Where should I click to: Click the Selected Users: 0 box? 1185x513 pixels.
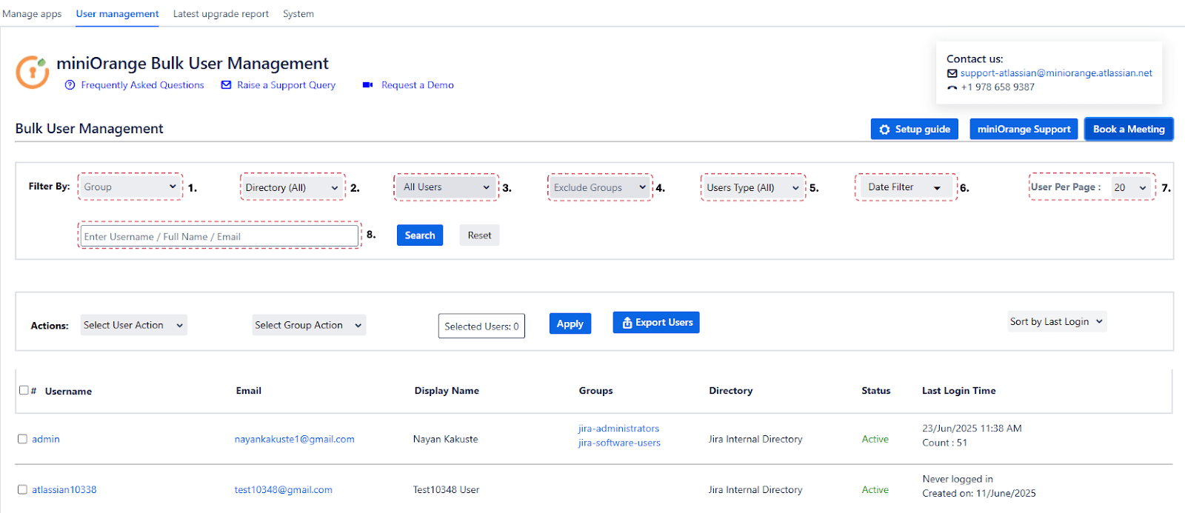click(x=481, y=326)
